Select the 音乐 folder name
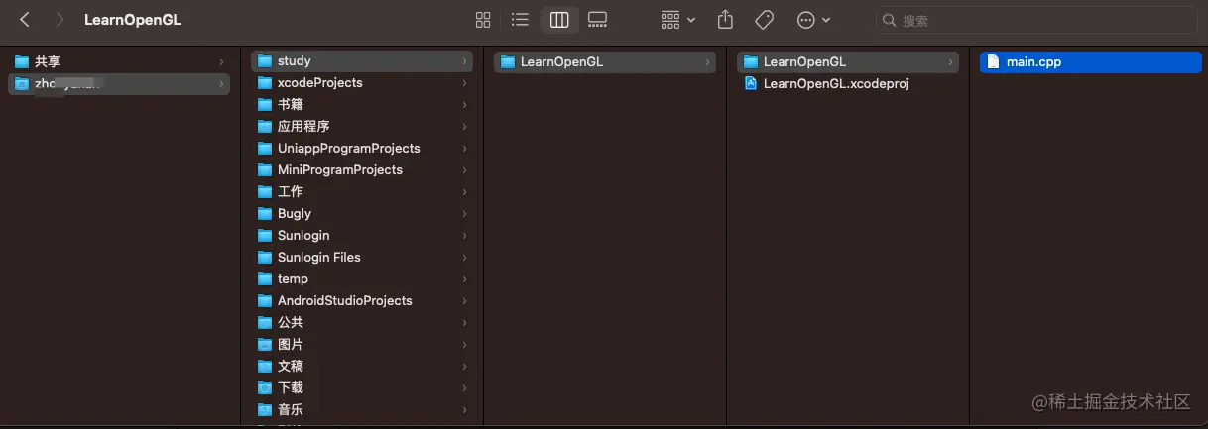The width and height of the screenshot is (1208, 429). tap(291, 410)
